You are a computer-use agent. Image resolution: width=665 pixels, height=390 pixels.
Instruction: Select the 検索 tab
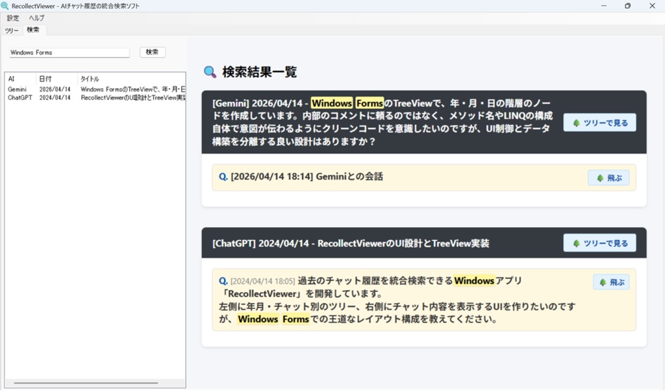point(34,30)
